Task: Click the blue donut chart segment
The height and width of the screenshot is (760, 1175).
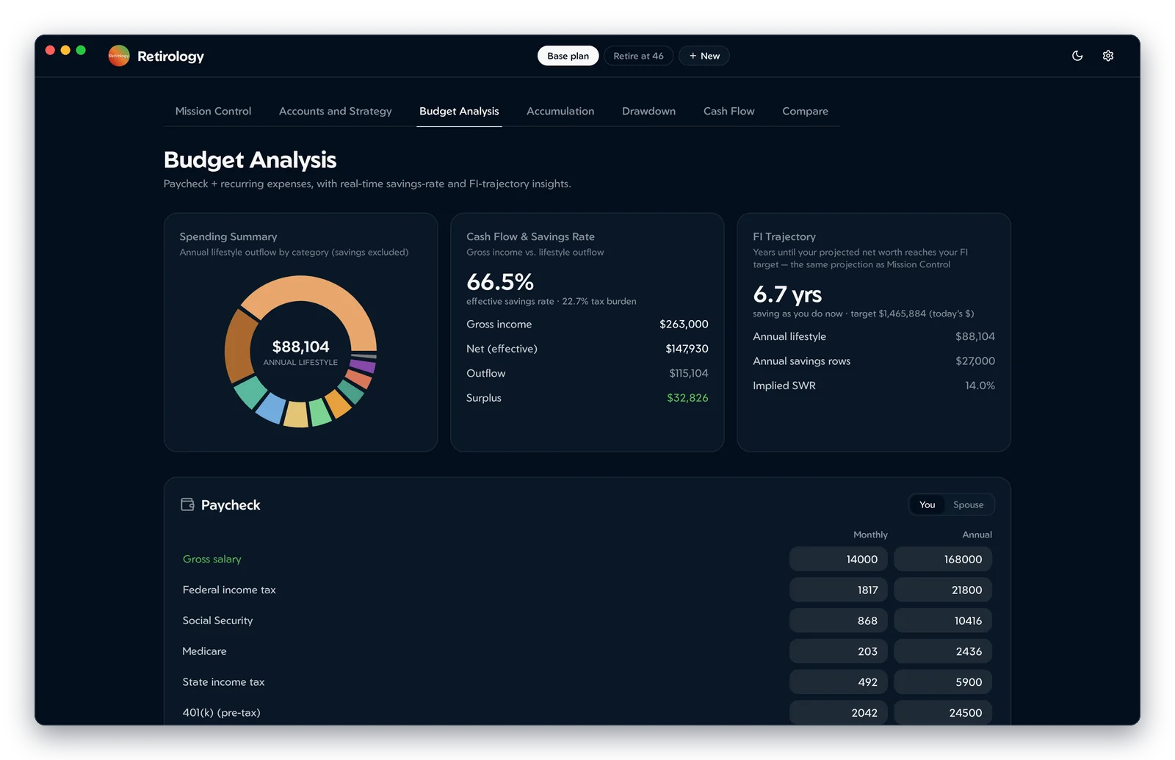Action: (272, 408)
